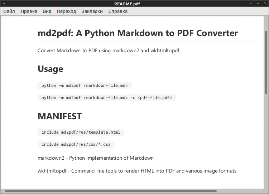Click the code line containing '-o <pdf-file.pdf>'

click(107, 98)
